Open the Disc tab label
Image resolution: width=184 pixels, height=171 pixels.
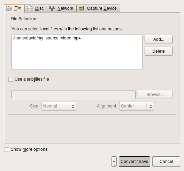[39, 8]
